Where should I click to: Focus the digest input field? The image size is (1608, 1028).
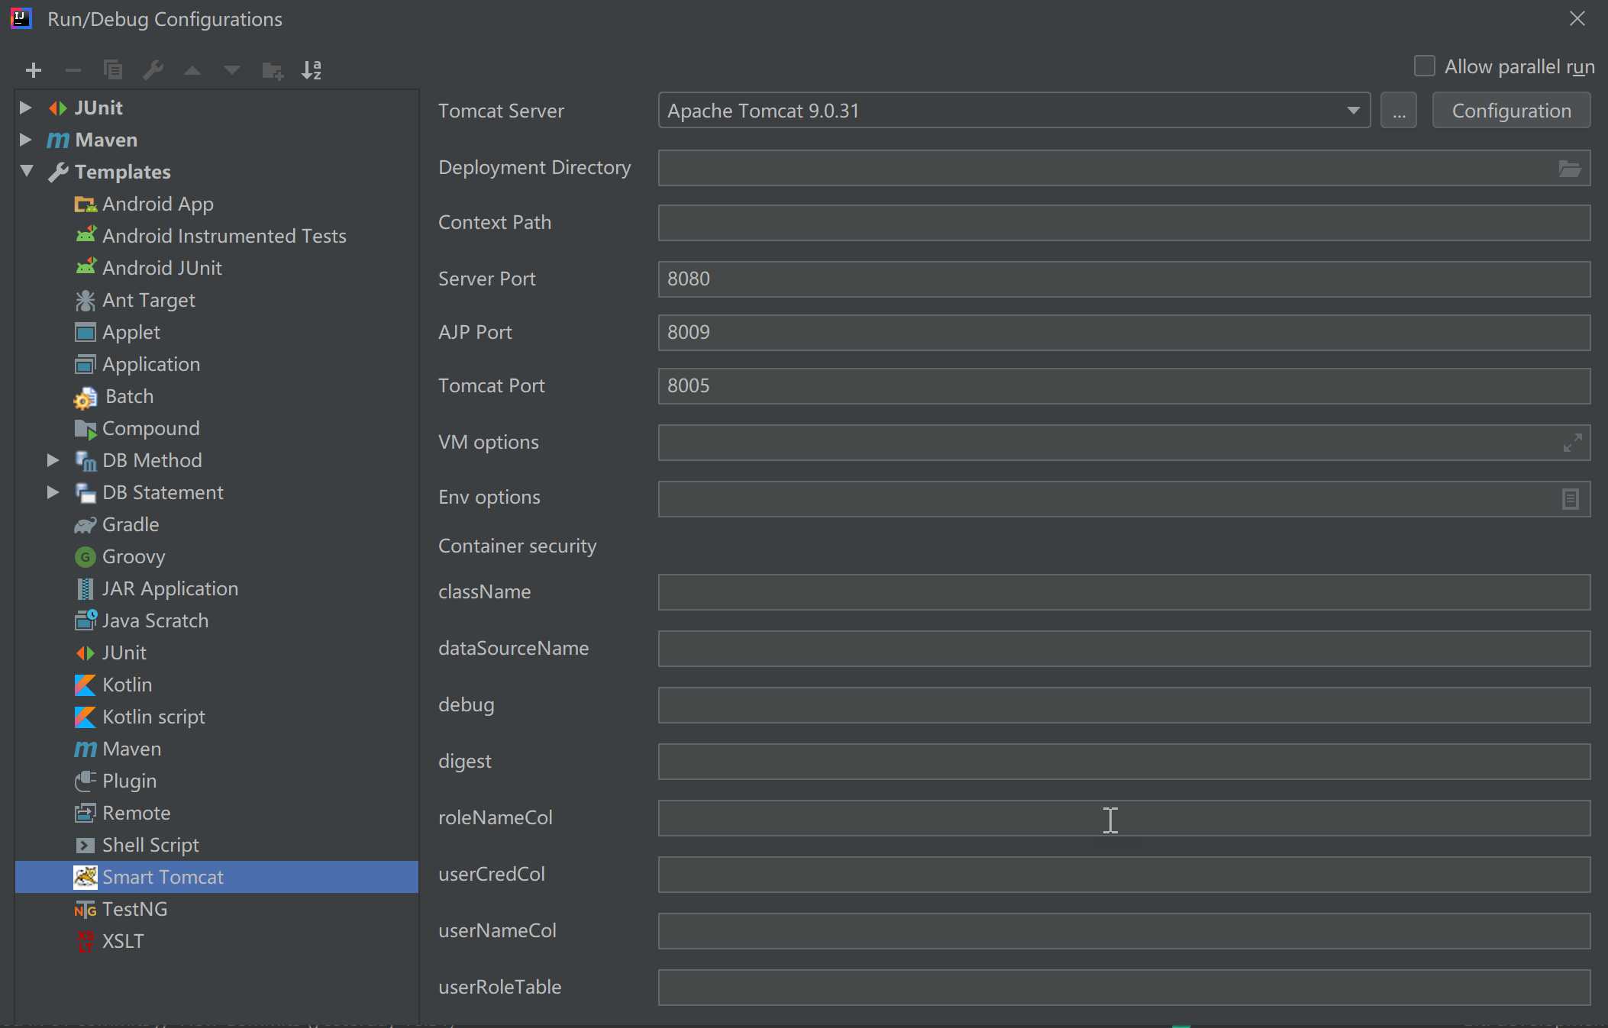(x=1124, y=762)
